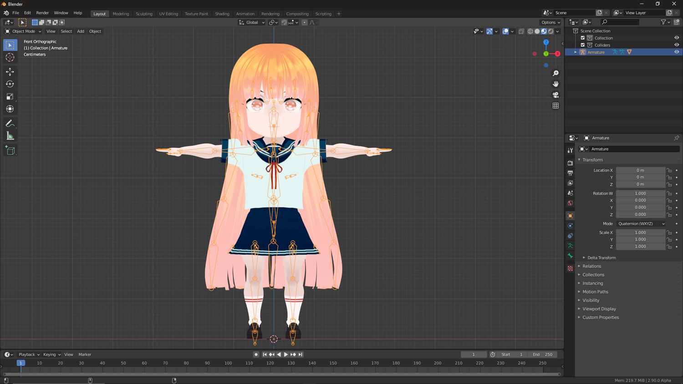Switch to the UV Editing workspace tab

click(168, 14)
